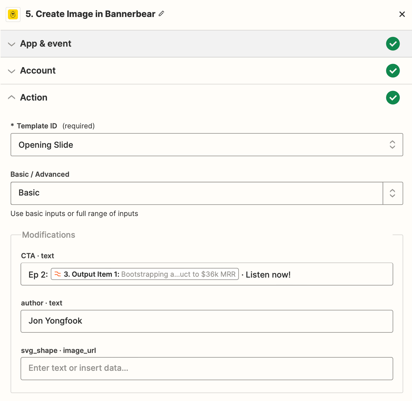The image size is (412, 401).
Task: Collapse the Action section
Action: (11, 97)
